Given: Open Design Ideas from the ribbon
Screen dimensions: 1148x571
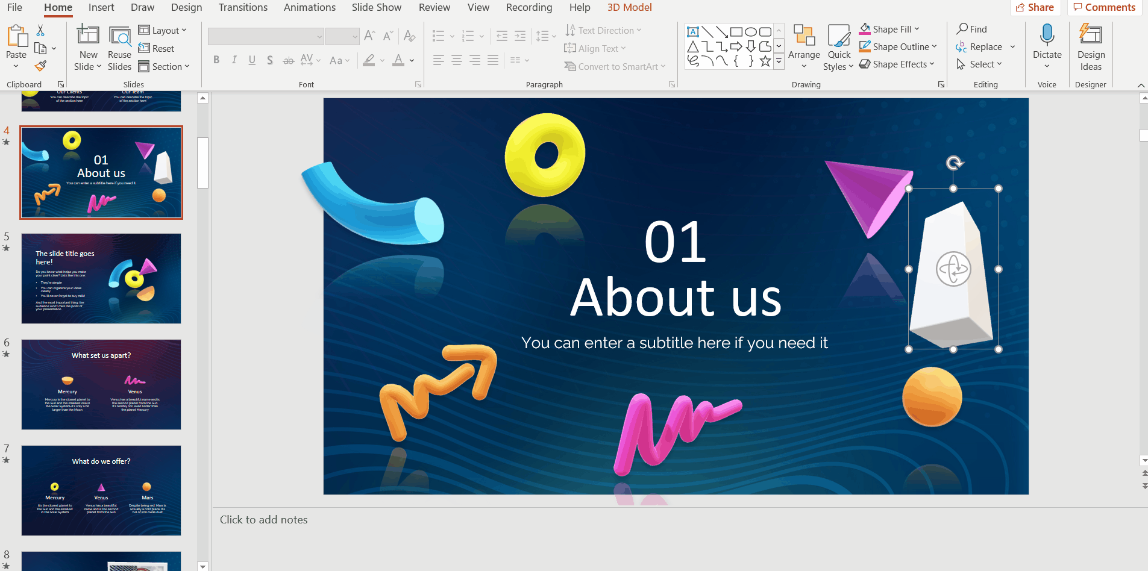Looking at the screenshot, I should 1090,48.
